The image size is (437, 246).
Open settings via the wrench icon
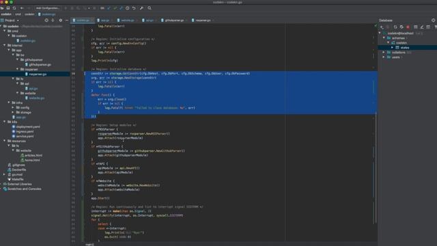click(x=141, y=8)
